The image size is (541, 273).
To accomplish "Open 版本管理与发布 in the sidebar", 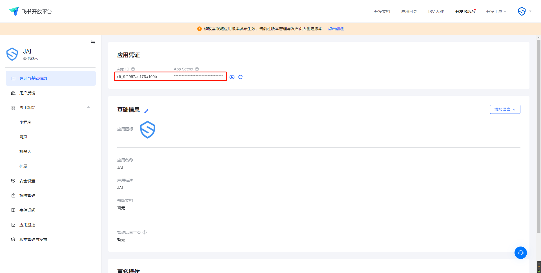I will click(x=33, y=239).
